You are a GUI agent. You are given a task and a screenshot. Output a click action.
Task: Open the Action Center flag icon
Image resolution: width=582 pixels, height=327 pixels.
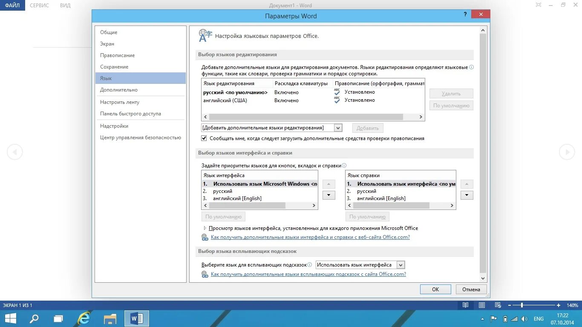click(494, 319)
